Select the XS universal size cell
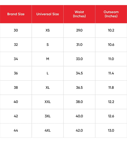The width and height of the screenshot is (127, 143). click(x=48, y=30)
